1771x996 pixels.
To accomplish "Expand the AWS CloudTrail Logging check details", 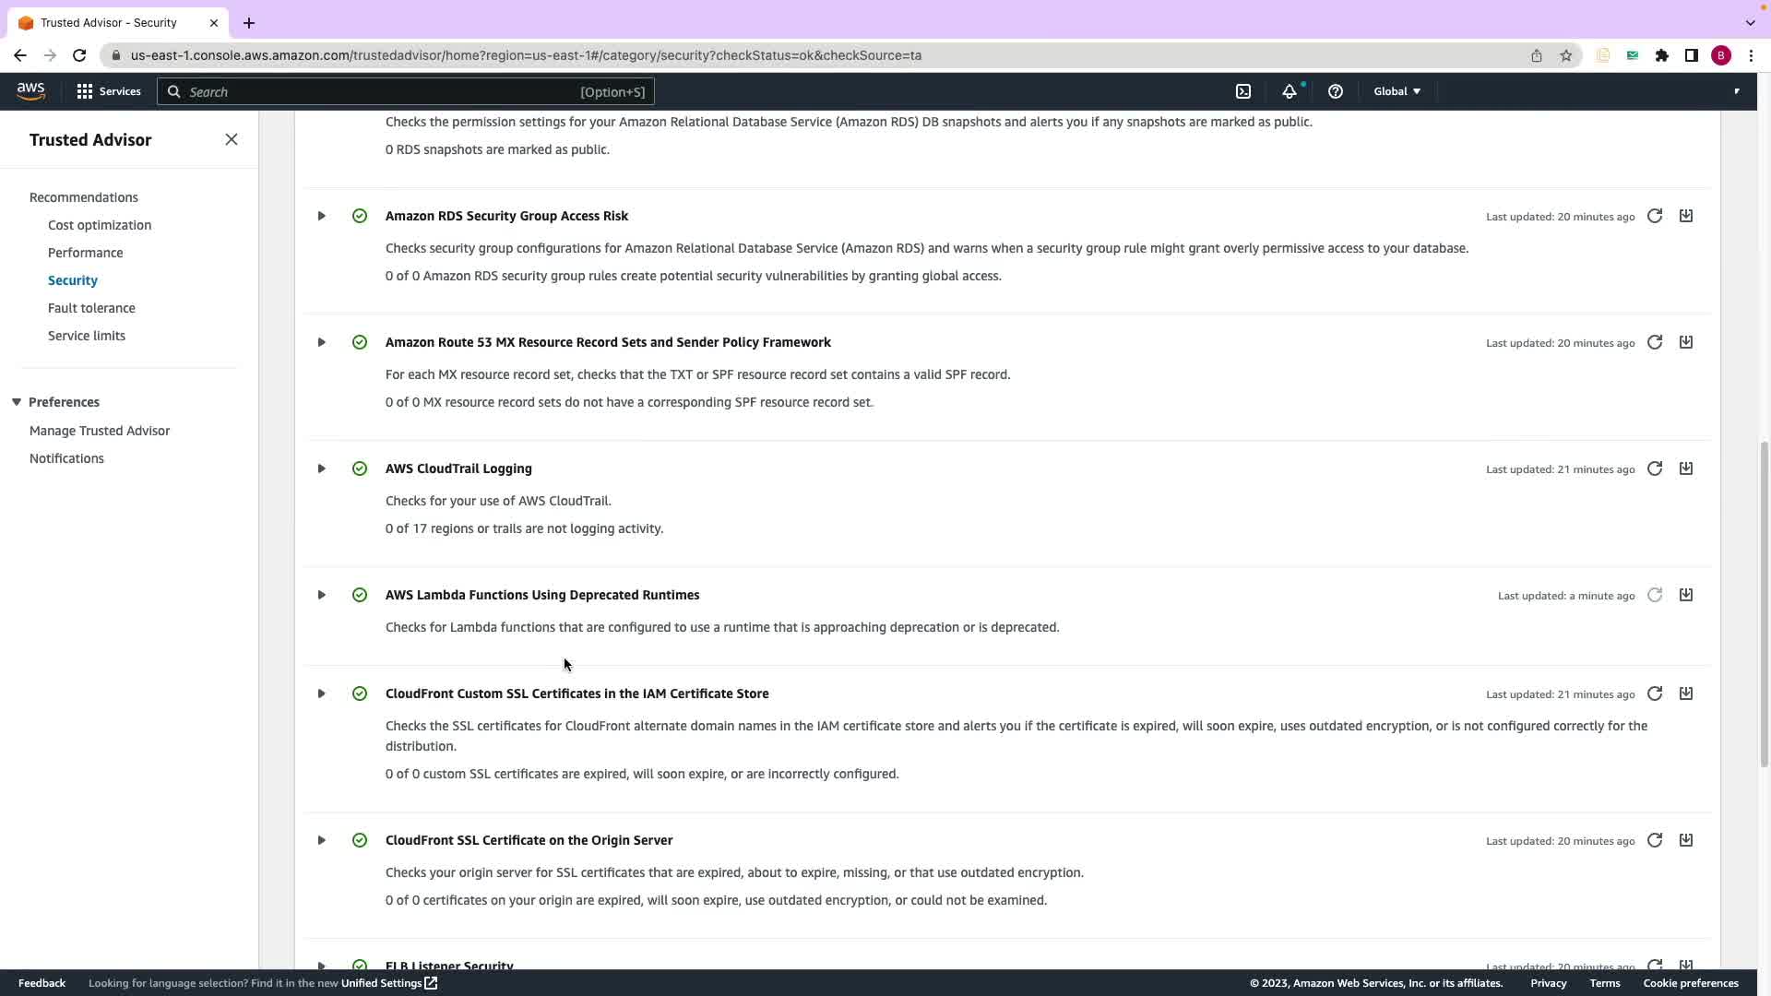I will [321, 468].
